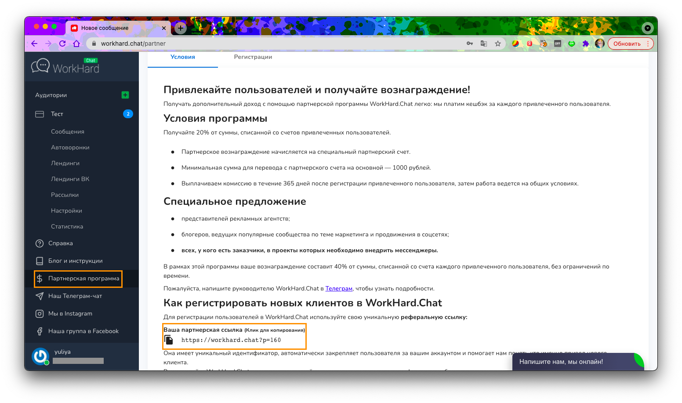Click the Instagram camera icon
The image size is (682, 403).
tap(40, 313)
